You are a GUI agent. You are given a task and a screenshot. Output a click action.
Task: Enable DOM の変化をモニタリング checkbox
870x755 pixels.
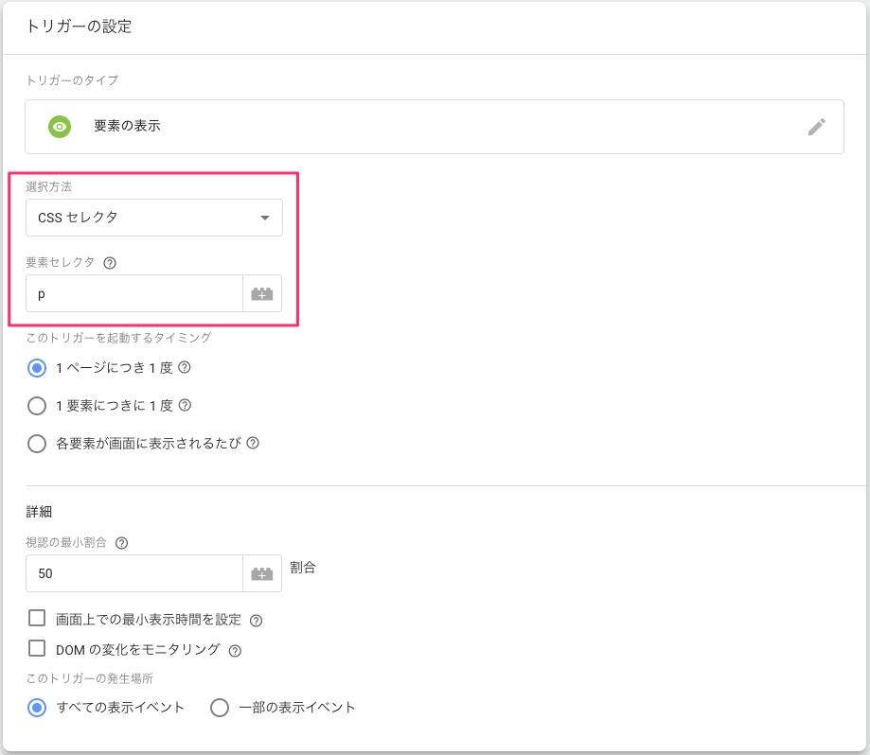tap(37, 648)
